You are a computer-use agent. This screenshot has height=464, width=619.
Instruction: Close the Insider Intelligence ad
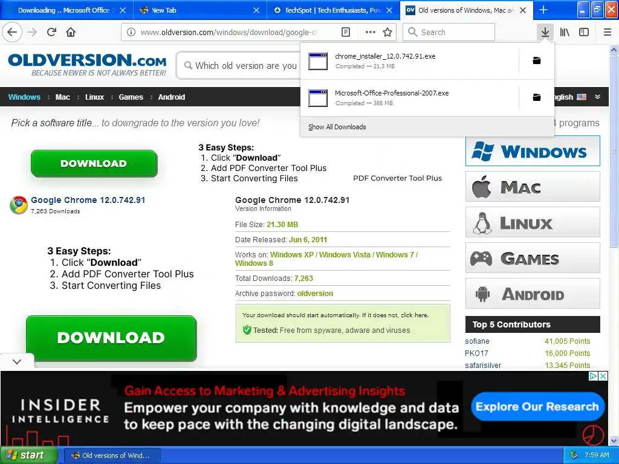coord(603,376)
